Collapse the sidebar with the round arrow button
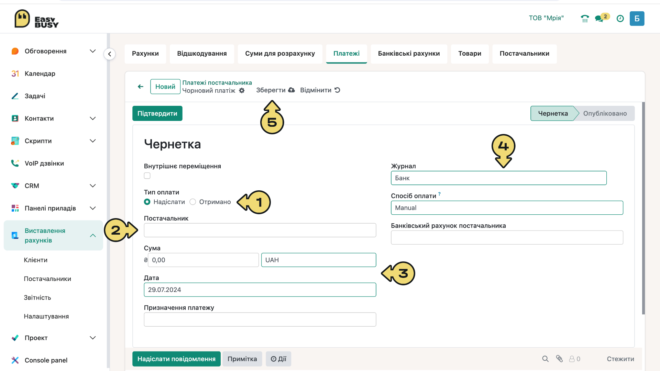This screenshot has width=660, height=371. (110, 54)
